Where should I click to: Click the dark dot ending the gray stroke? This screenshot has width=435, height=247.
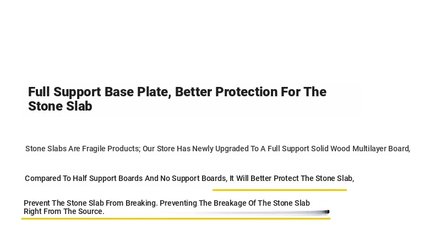(x=328, y=212)
